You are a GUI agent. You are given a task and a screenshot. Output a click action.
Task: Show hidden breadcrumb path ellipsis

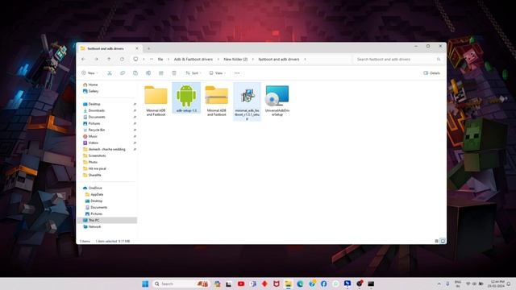pyautogui.click(x=152, y=59)
